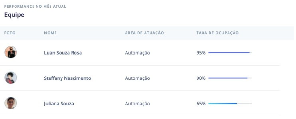Click Luan's 95% occupancy progress bar
Screen dimensions: 296x119
pos(230,53)
